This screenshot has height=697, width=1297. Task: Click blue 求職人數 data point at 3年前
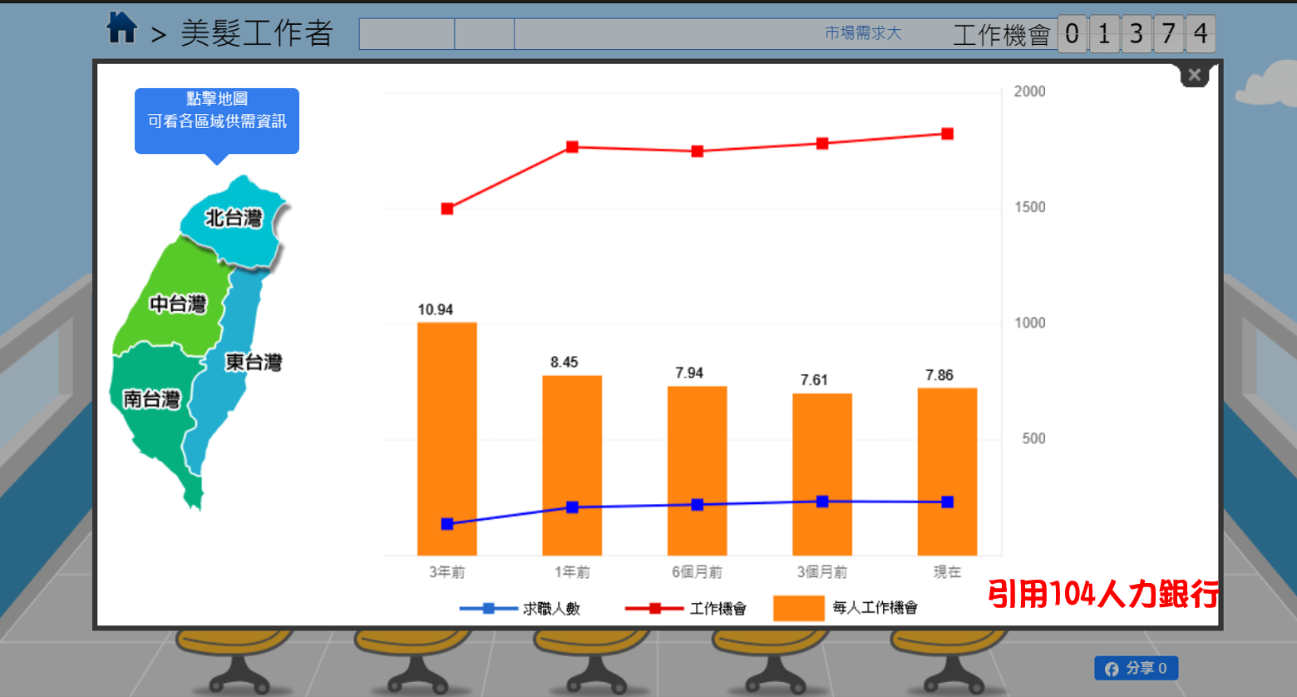click(447, 524)
